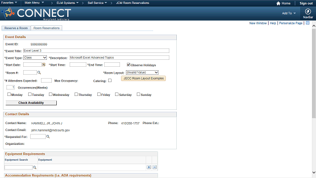Check the Wednesday checkbox
This screenshot has height=178, width=316.
tap(50, 94)
